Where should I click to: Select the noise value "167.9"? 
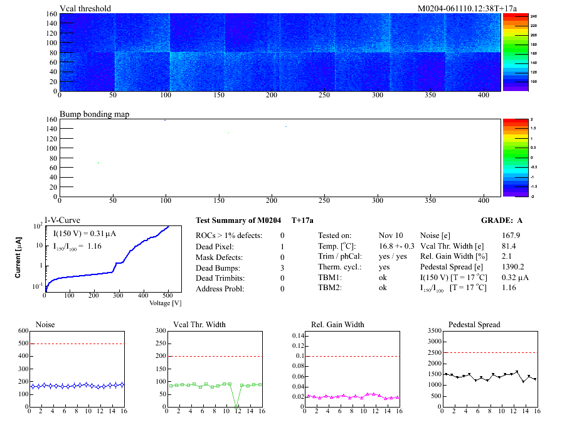[x=511, y=235]
